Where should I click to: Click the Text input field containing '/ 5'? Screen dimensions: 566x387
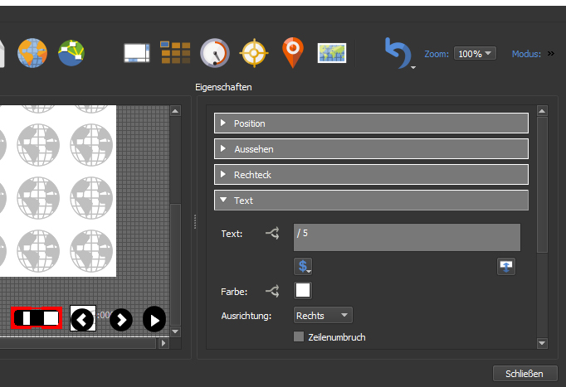[x=407, y=237]
